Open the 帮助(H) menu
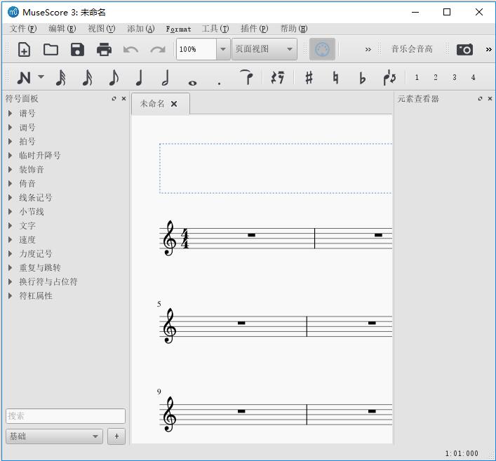The height and width of the screenshot is (461, 496). point(294,29)
